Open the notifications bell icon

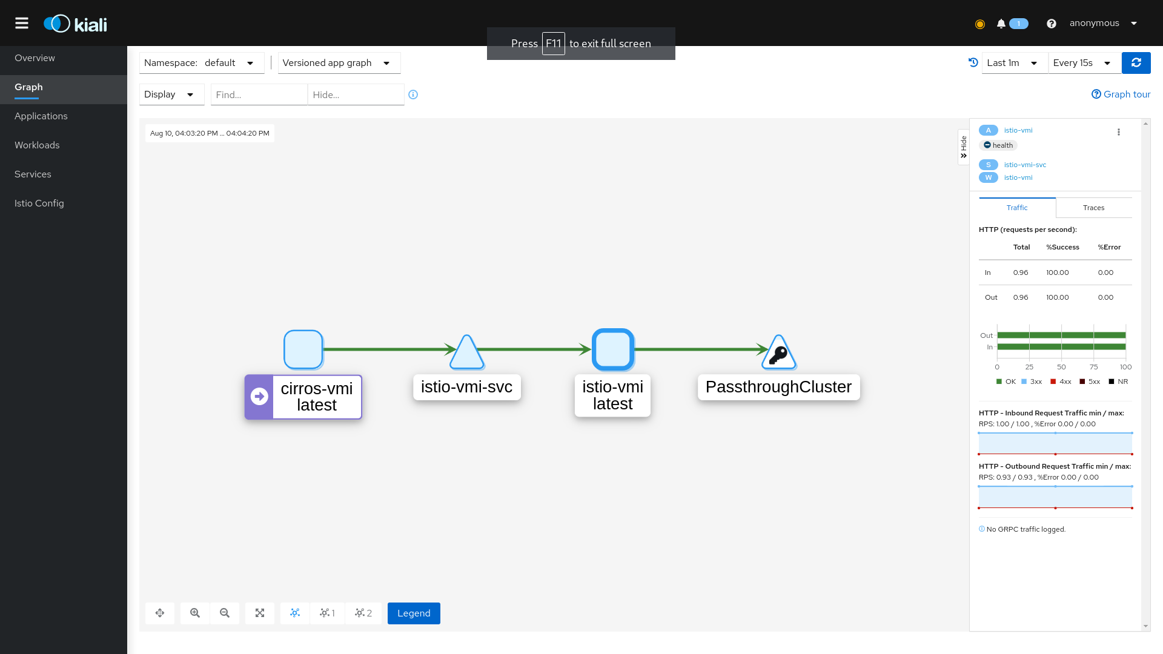point(1001,24)
